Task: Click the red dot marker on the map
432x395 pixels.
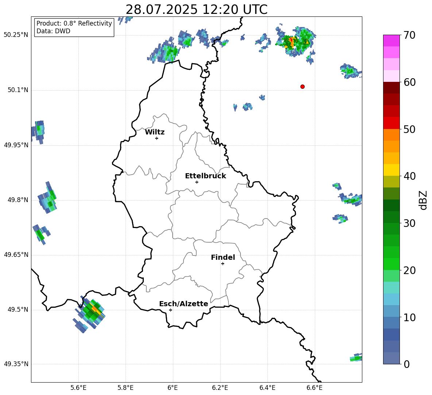Action: (x=302, y=87)
